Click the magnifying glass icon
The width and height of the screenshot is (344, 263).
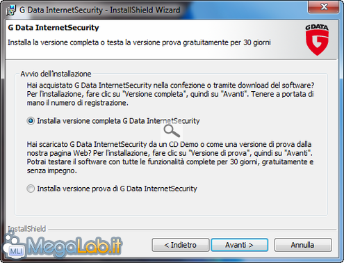pos(172,131)
